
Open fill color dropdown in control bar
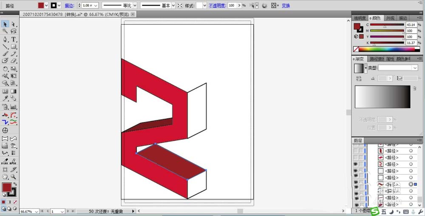46,6
